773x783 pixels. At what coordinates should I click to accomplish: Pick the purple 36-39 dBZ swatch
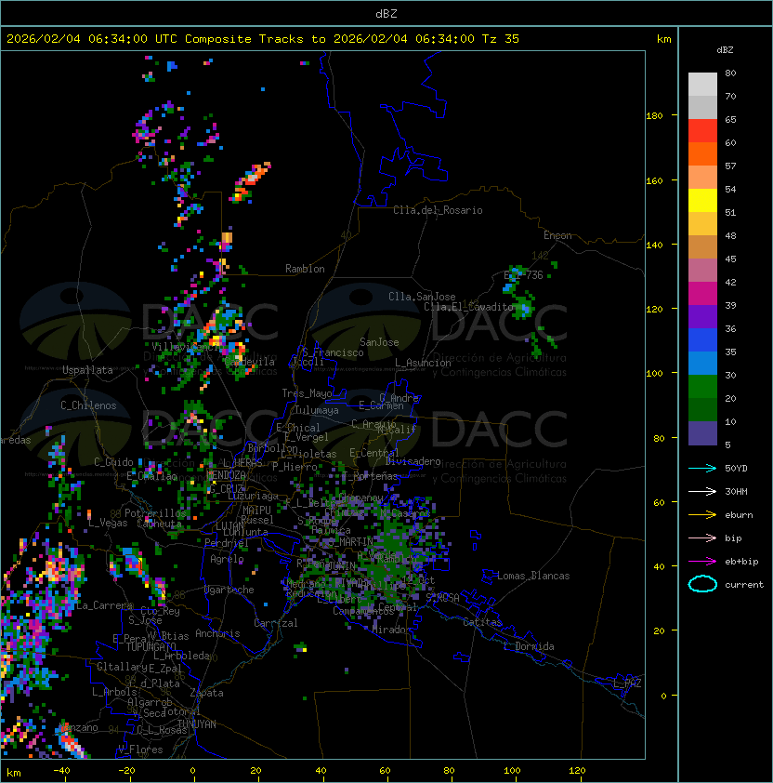click(702, 316)
